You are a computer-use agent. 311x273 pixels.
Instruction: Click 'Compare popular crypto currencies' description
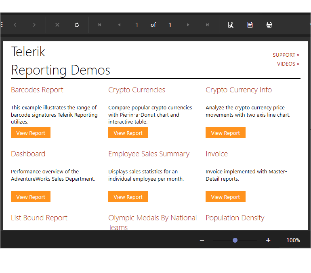click(150, 115)
